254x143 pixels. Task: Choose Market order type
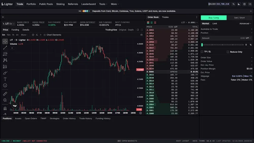point(205,23)
